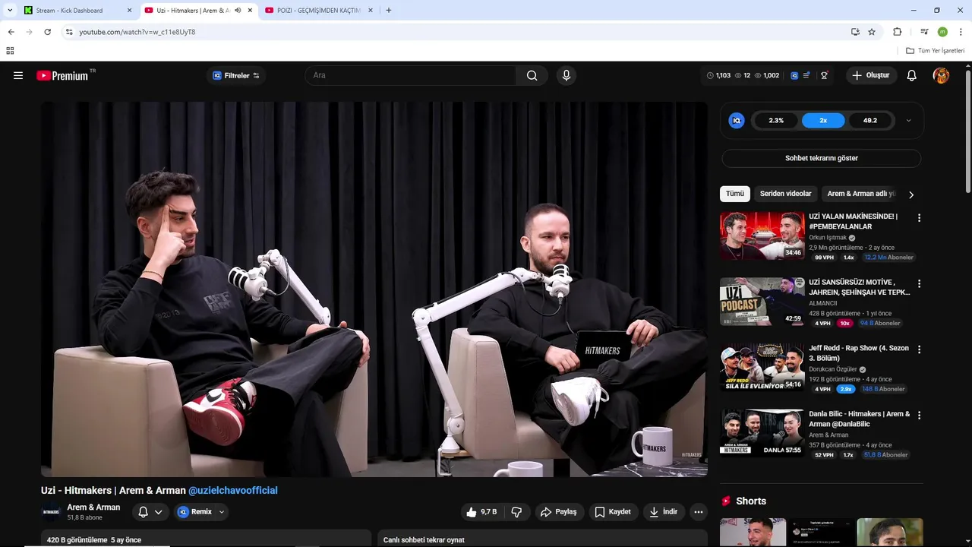The image size is (972, 547).
Task: Click the vidIQ round badge in stats panel
Action: click(x=737, y=120)
